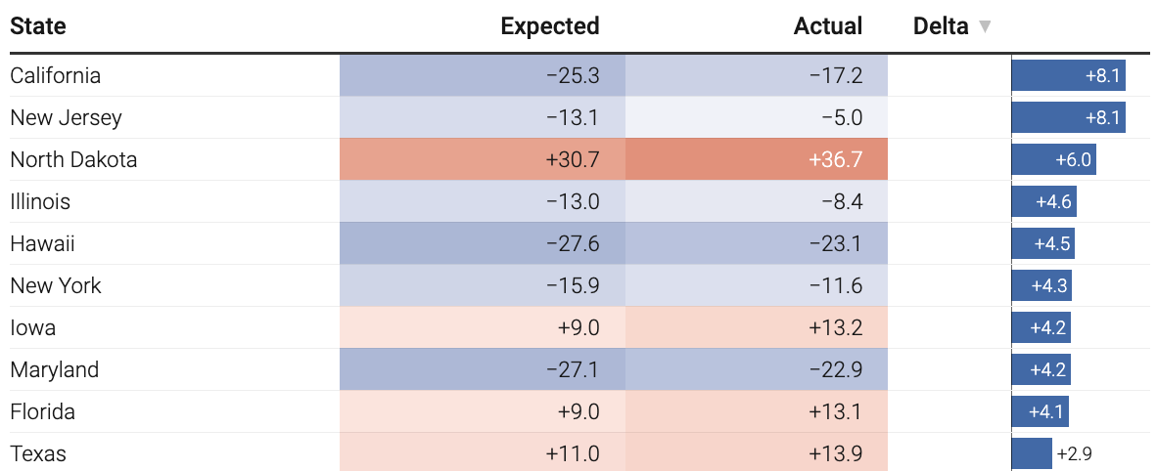
Task: Click Texas's +2.9 delta bar
Action: pyautogui.click(x=1032, y=454)
